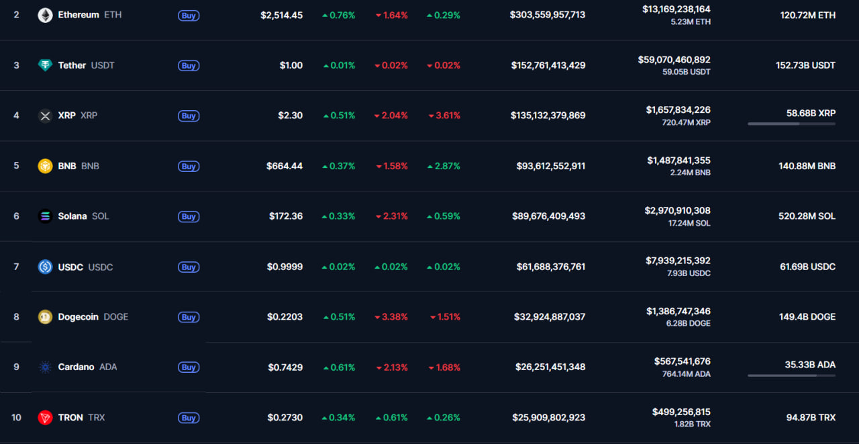Viewport: 859px width, 444px height.
Task: Click circulating supply 152.73B USDT
Action: pos(806,65)
